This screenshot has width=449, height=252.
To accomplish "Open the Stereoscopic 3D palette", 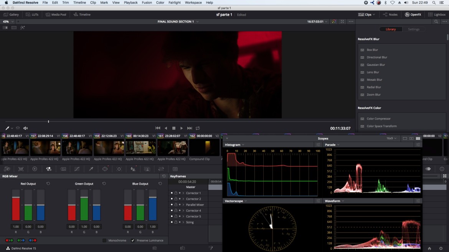I will (x=175, y=169).
